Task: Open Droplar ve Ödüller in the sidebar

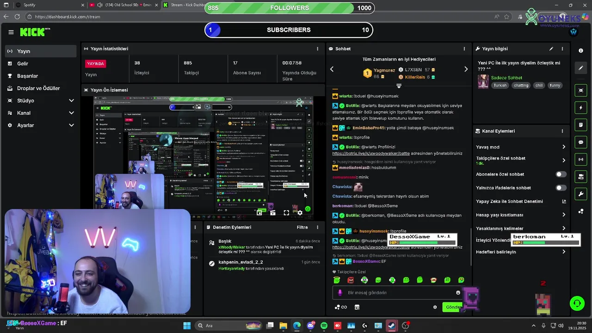Action: click(x=40, y=88)
